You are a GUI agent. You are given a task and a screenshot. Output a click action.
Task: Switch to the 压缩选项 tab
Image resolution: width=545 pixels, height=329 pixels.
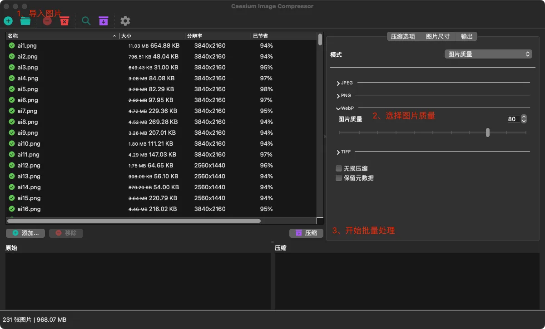403,36
